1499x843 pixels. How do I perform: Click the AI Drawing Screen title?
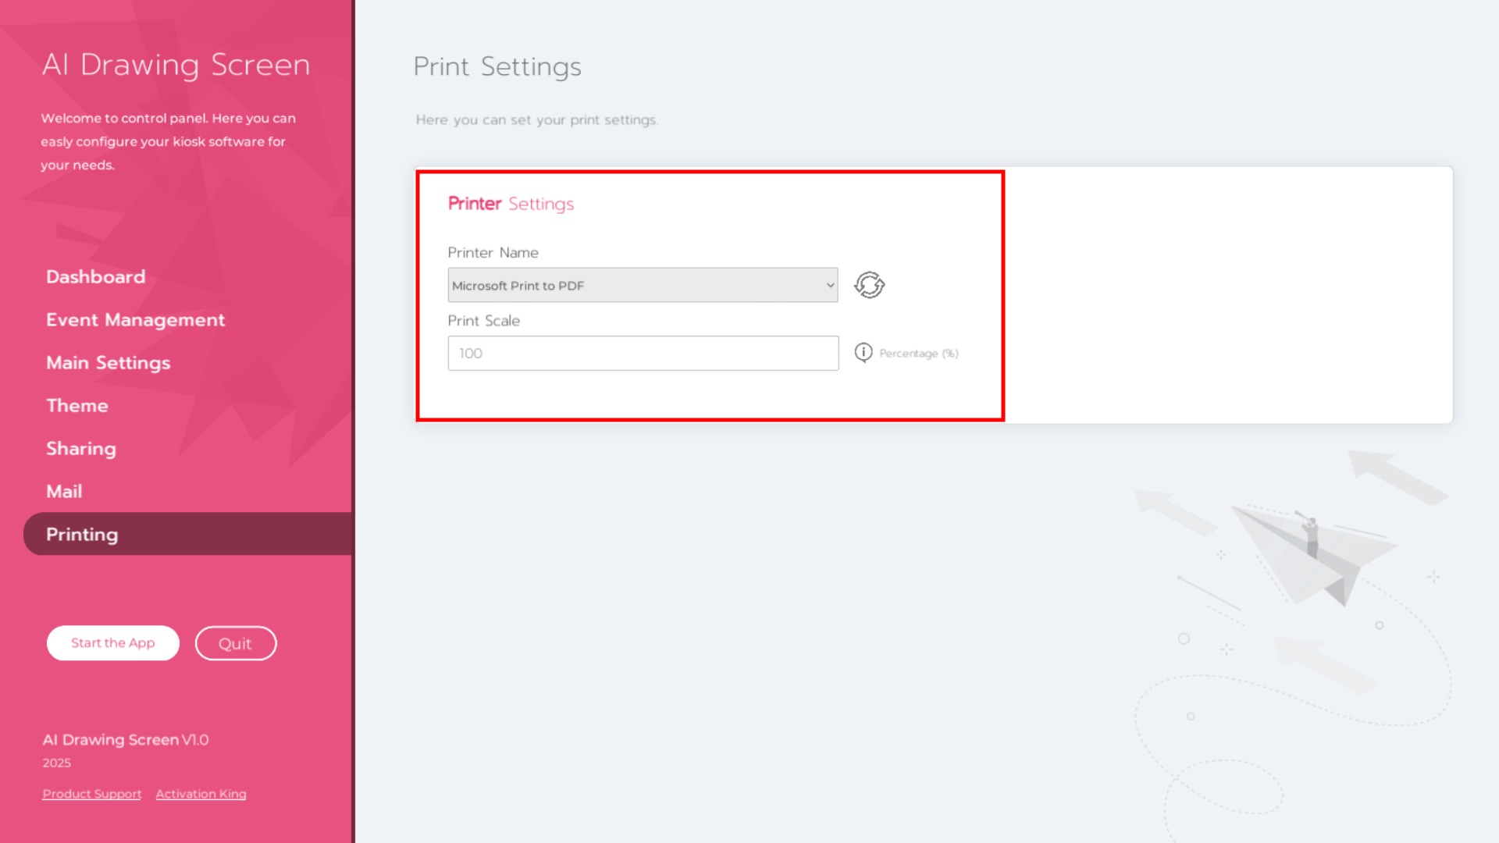tap(176, 65)
